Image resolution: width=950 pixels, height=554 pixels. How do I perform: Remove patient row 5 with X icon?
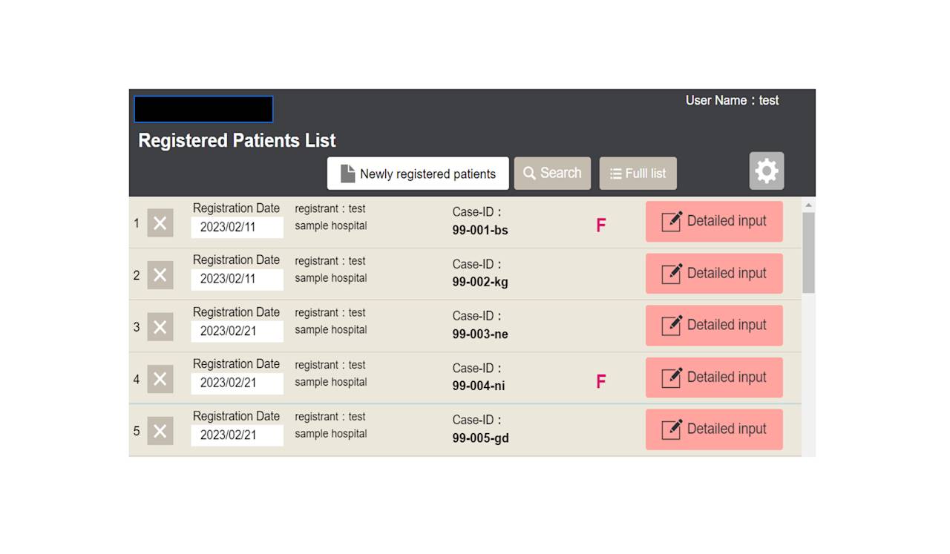click(160, 431)
